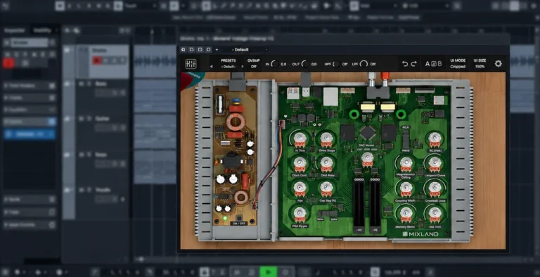Click the Drift Rate potentiometer

(326, 162)
